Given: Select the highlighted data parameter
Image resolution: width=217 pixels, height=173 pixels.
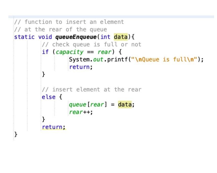Looking at the screenshot, I should pos(122,37).
